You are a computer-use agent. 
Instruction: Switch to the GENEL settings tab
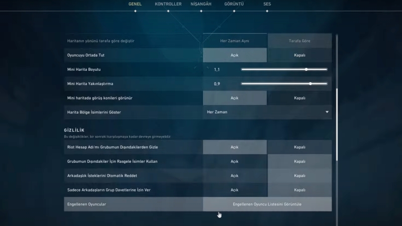135,4
